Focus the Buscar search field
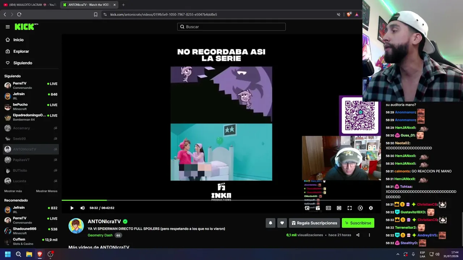The height and width of the screenshot is (260, 463). click(x=231, y=27)
